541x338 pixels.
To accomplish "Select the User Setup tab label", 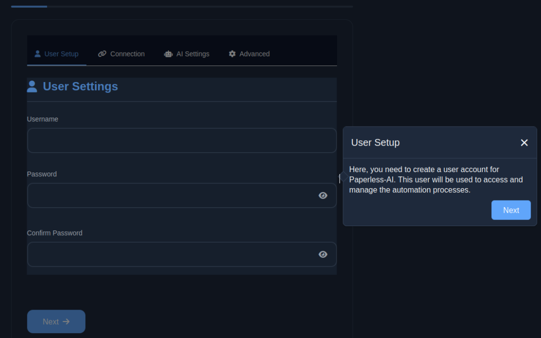I will pos(62,54).
